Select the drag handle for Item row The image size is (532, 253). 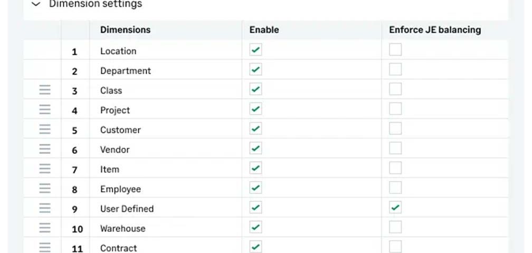tap(45, 168)
